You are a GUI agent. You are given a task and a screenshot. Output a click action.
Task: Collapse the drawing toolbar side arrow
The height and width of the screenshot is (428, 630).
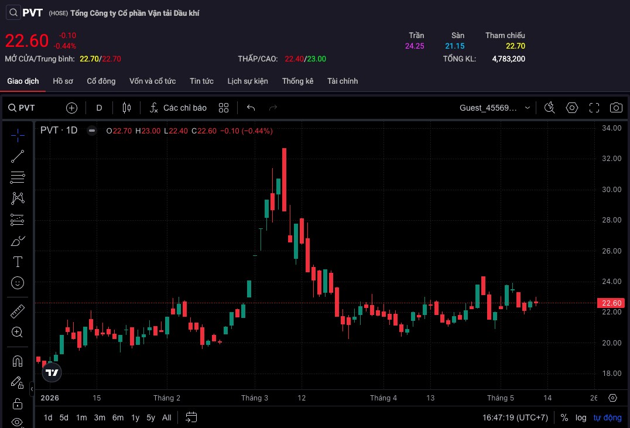click(x=32, y=389)
